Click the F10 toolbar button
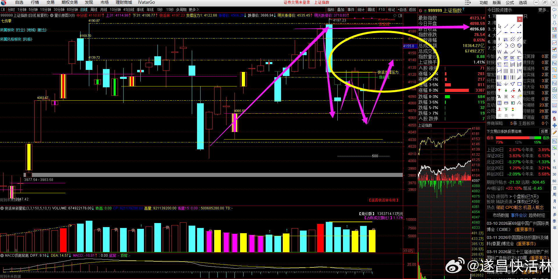The image size is (558, 279). tap(382, 10)
